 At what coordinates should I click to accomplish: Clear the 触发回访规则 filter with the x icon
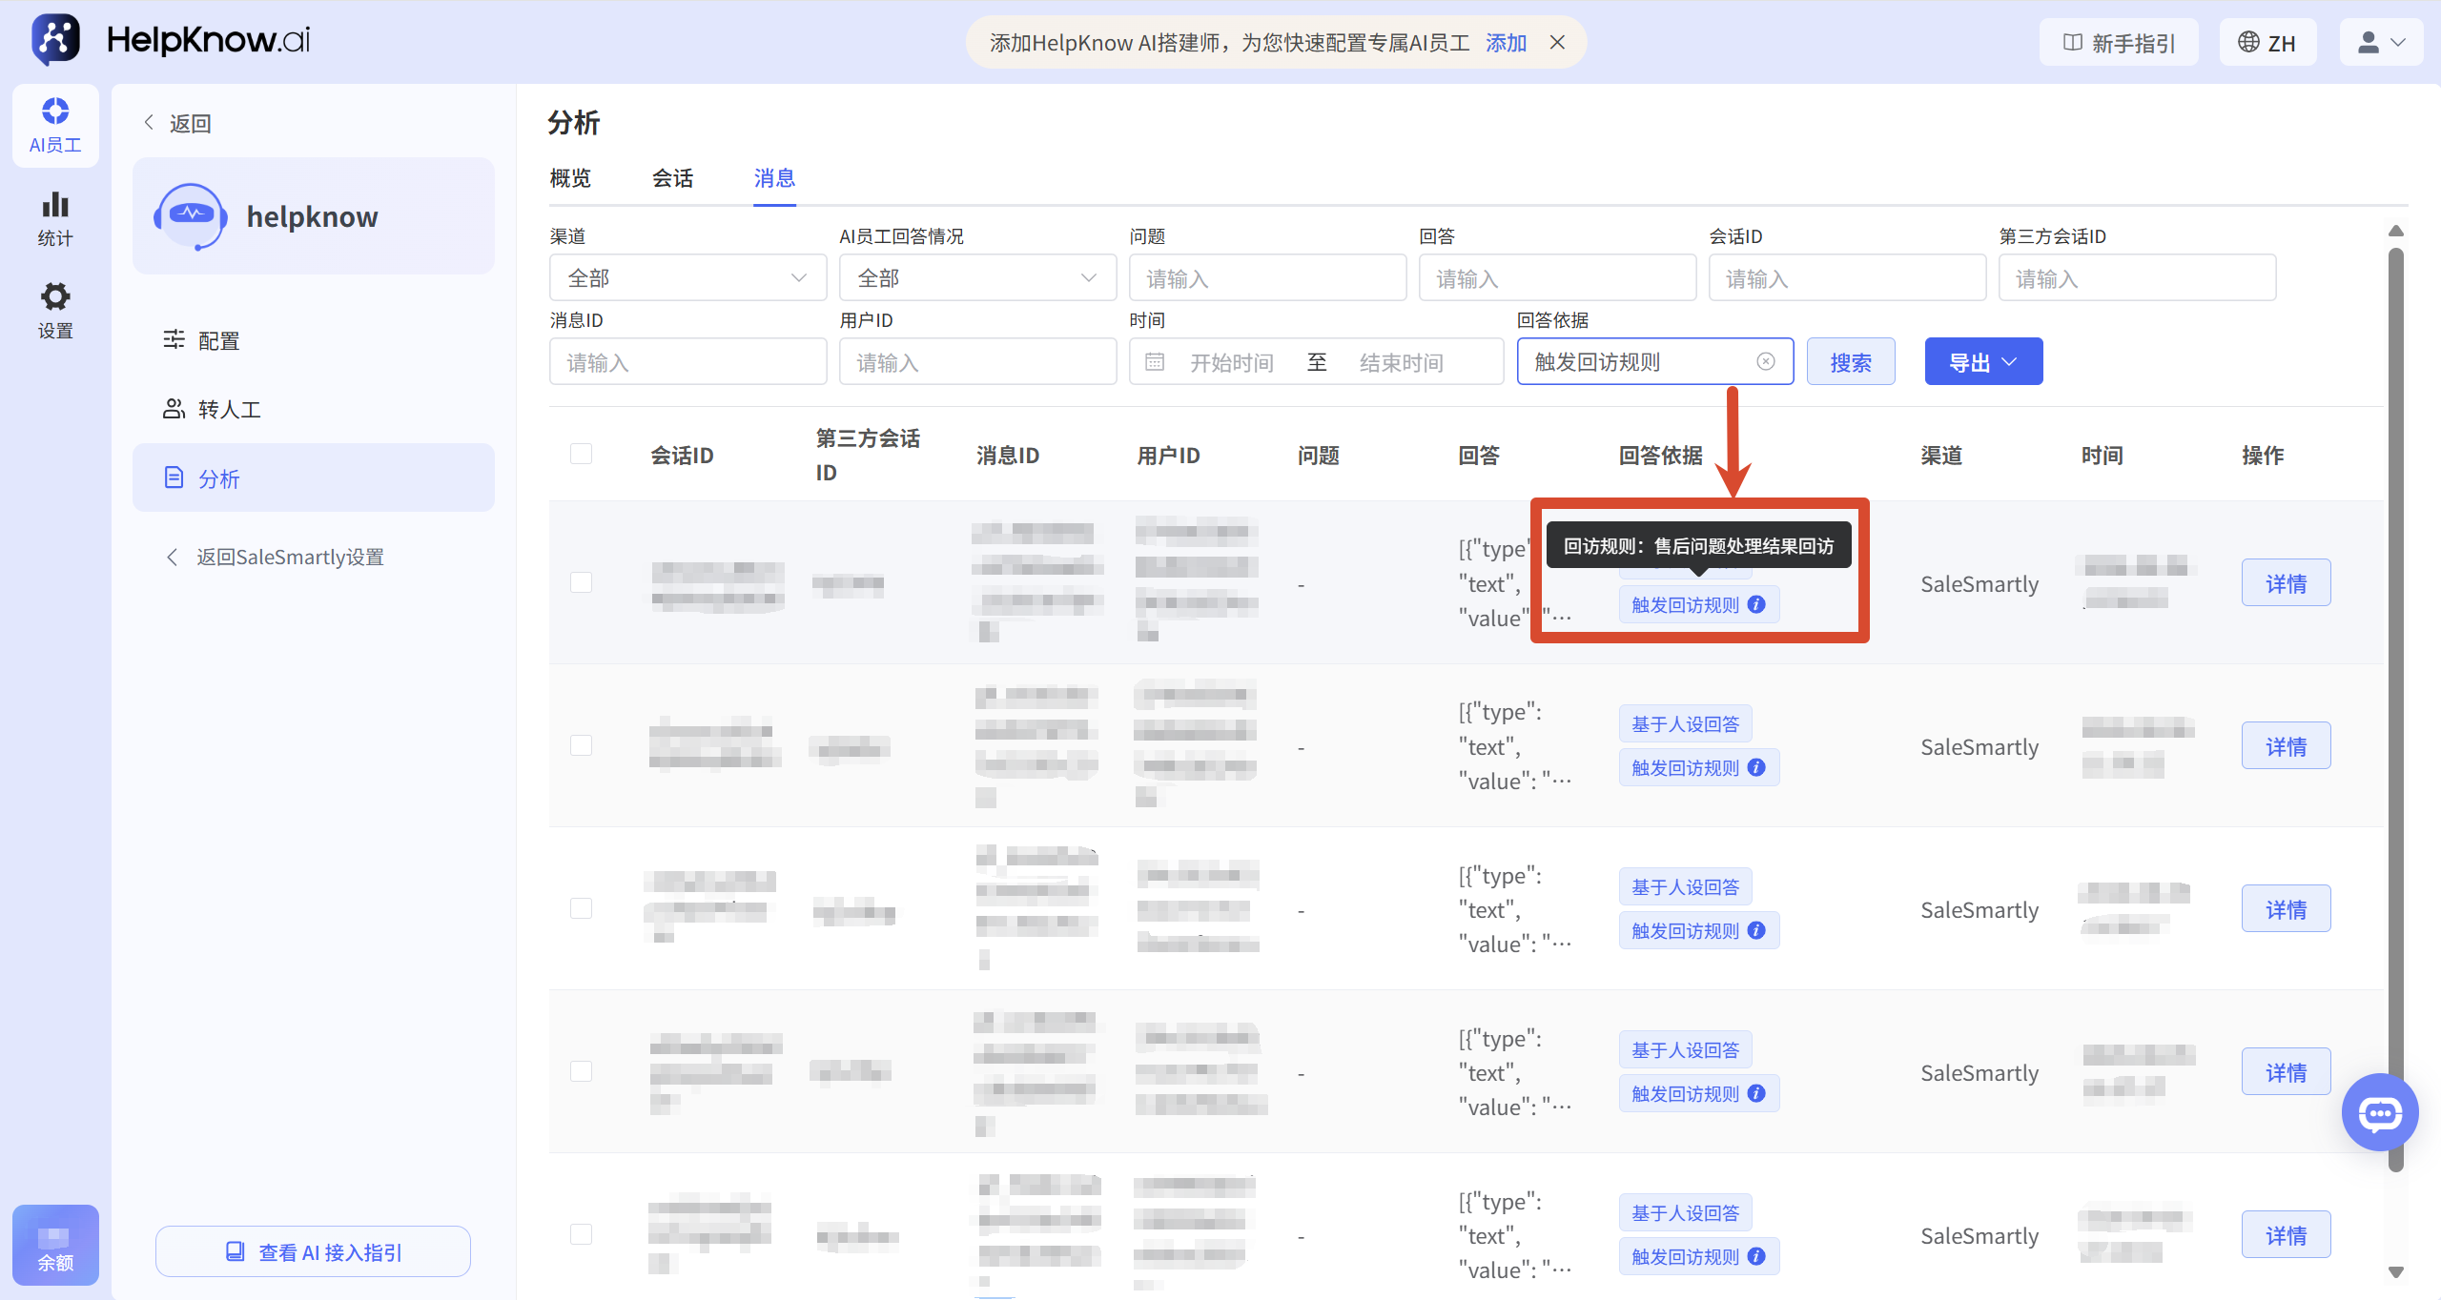[1766, 361]
